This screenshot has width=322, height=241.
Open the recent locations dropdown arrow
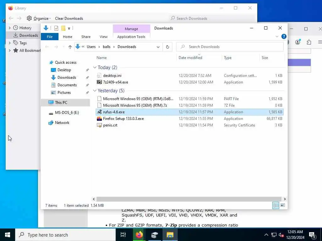[64, 47]
